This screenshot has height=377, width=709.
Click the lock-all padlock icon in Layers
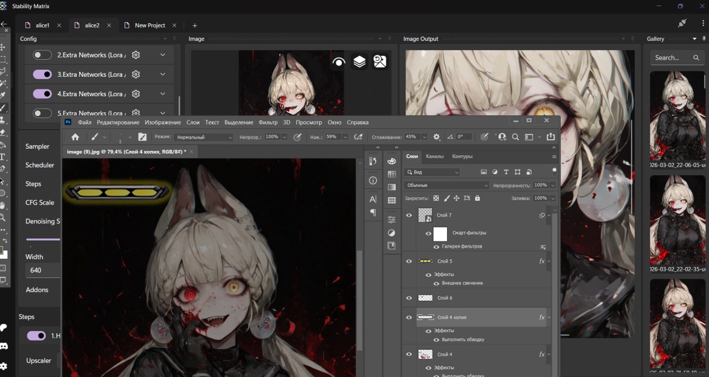coord(477,198)
